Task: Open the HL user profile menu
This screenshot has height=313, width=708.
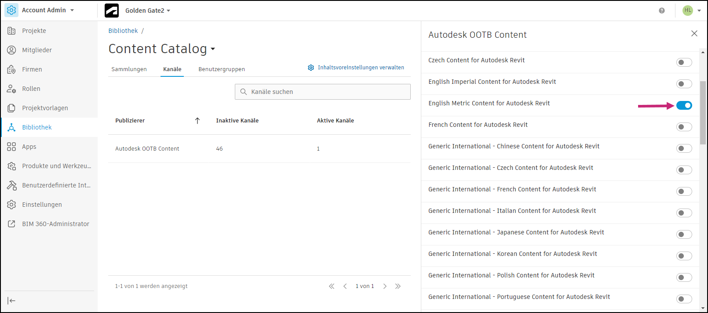Action: (691, 11)
